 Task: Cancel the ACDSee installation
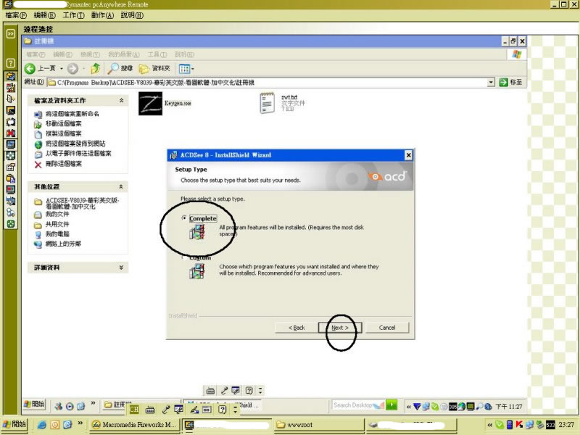(x=387, y=328)
